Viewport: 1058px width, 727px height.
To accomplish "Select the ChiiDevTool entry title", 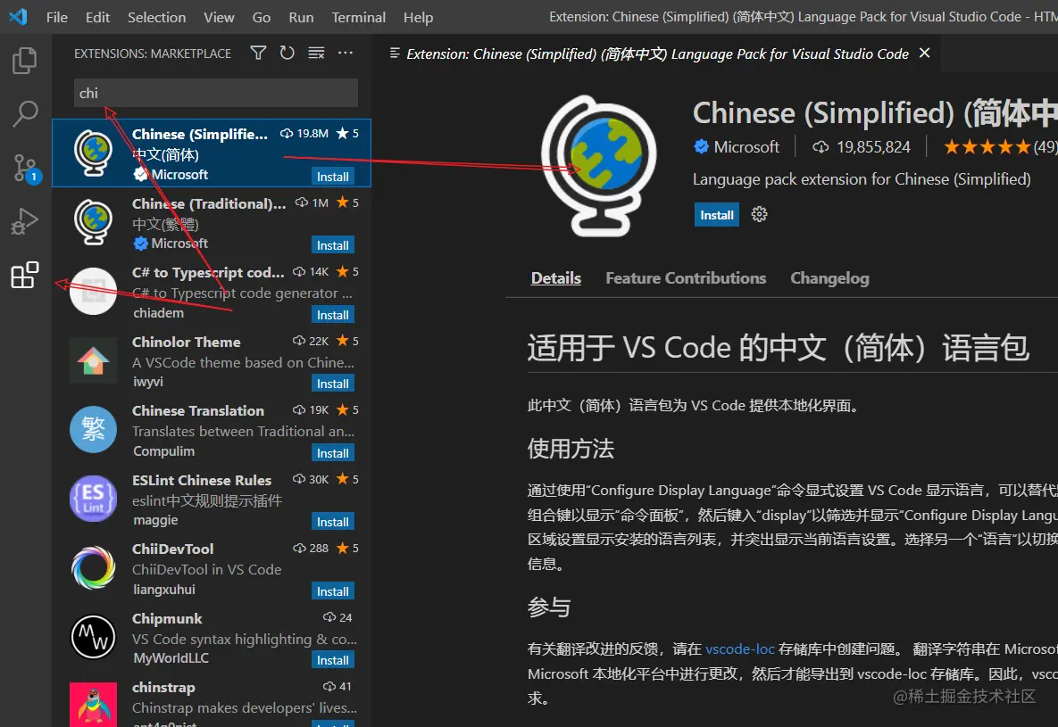I will [172, 549].
